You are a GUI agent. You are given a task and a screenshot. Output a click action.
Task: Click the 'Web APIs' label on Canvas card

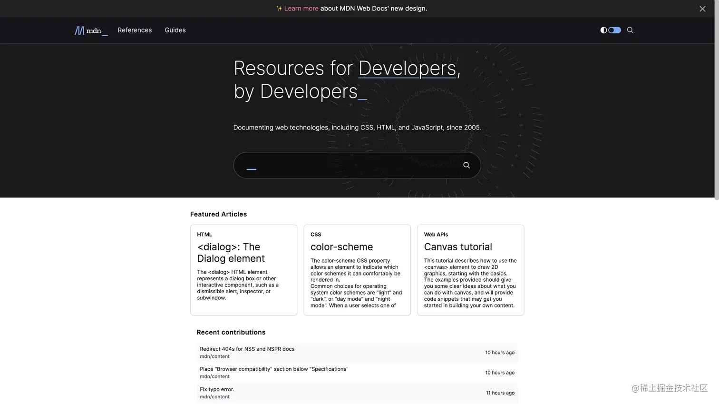436,235
